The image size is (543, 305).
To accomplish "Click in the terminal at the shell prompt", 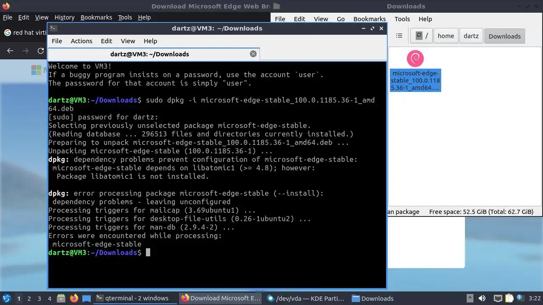I will (148, 252).
